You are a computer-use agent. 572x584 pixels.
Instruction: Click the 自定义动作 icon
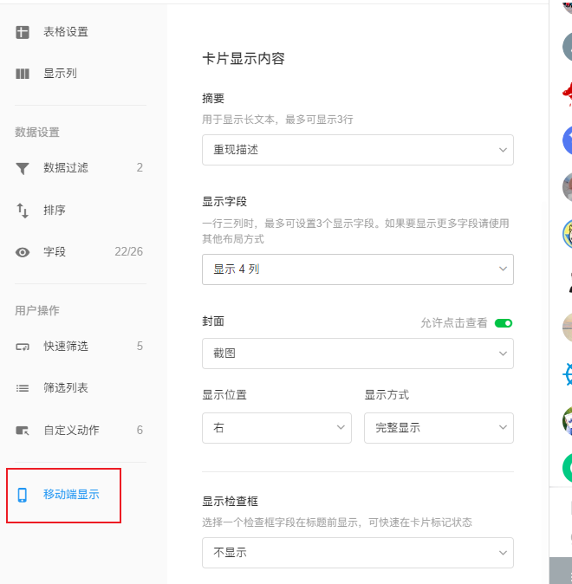point(23,431)
